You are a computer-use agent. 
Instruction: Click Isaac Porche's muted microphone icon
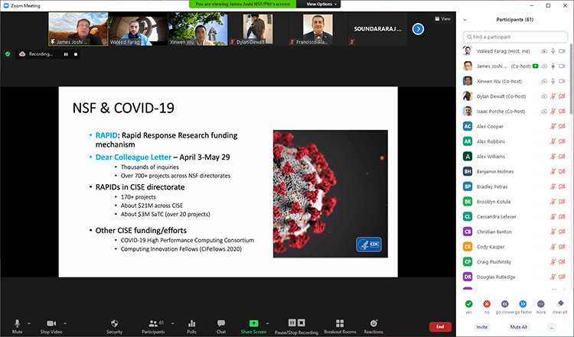coord(553,111)
